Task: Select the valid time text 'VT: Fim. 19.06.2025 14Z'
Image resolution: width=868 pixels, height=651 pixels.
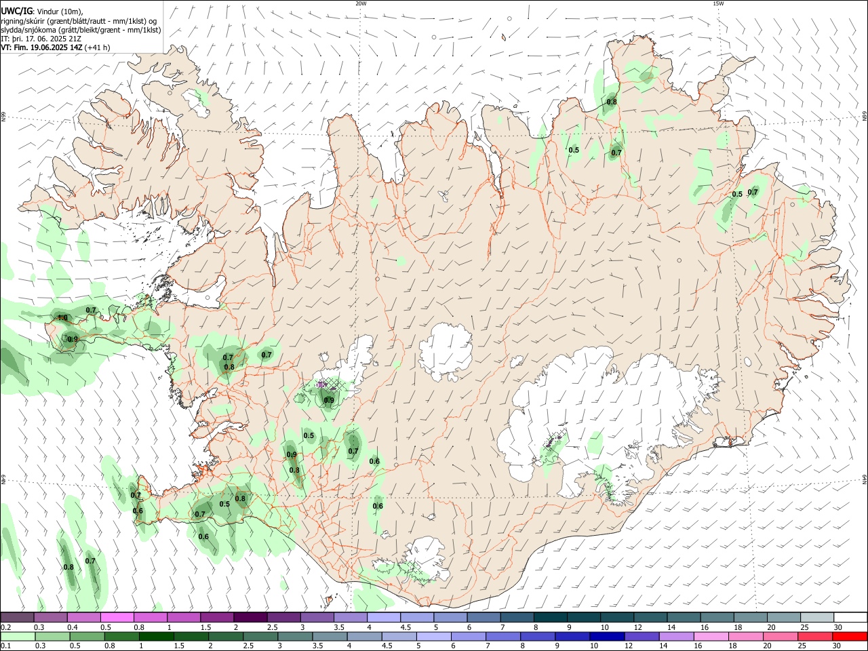Action: point(41,48)
